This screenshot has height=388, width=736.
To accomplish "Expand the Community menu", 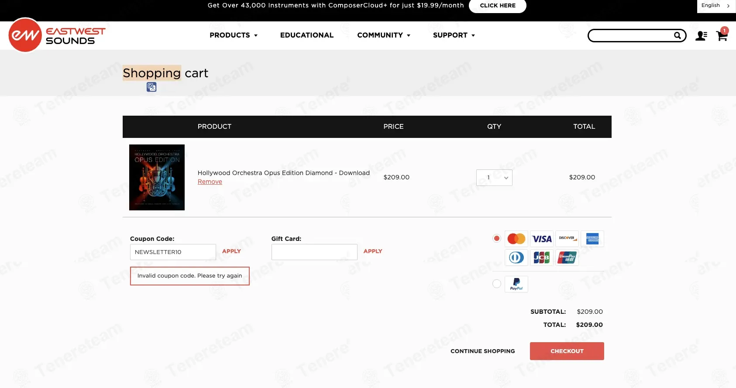I will [x=384, y=35].
